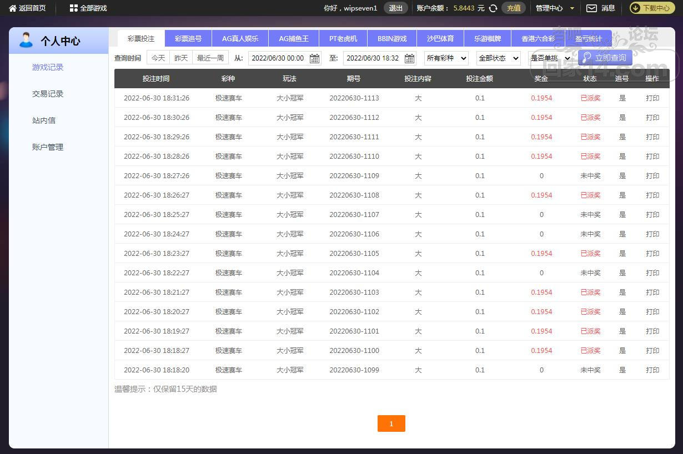Open the 全部状态 status dropdown
Screen dimensions: 683x454
(498, 58)
